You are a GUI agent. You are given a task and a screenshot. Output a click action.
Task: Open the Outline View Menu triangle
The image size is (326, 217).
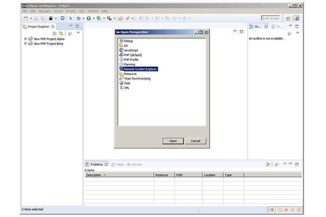pos(298,33)
